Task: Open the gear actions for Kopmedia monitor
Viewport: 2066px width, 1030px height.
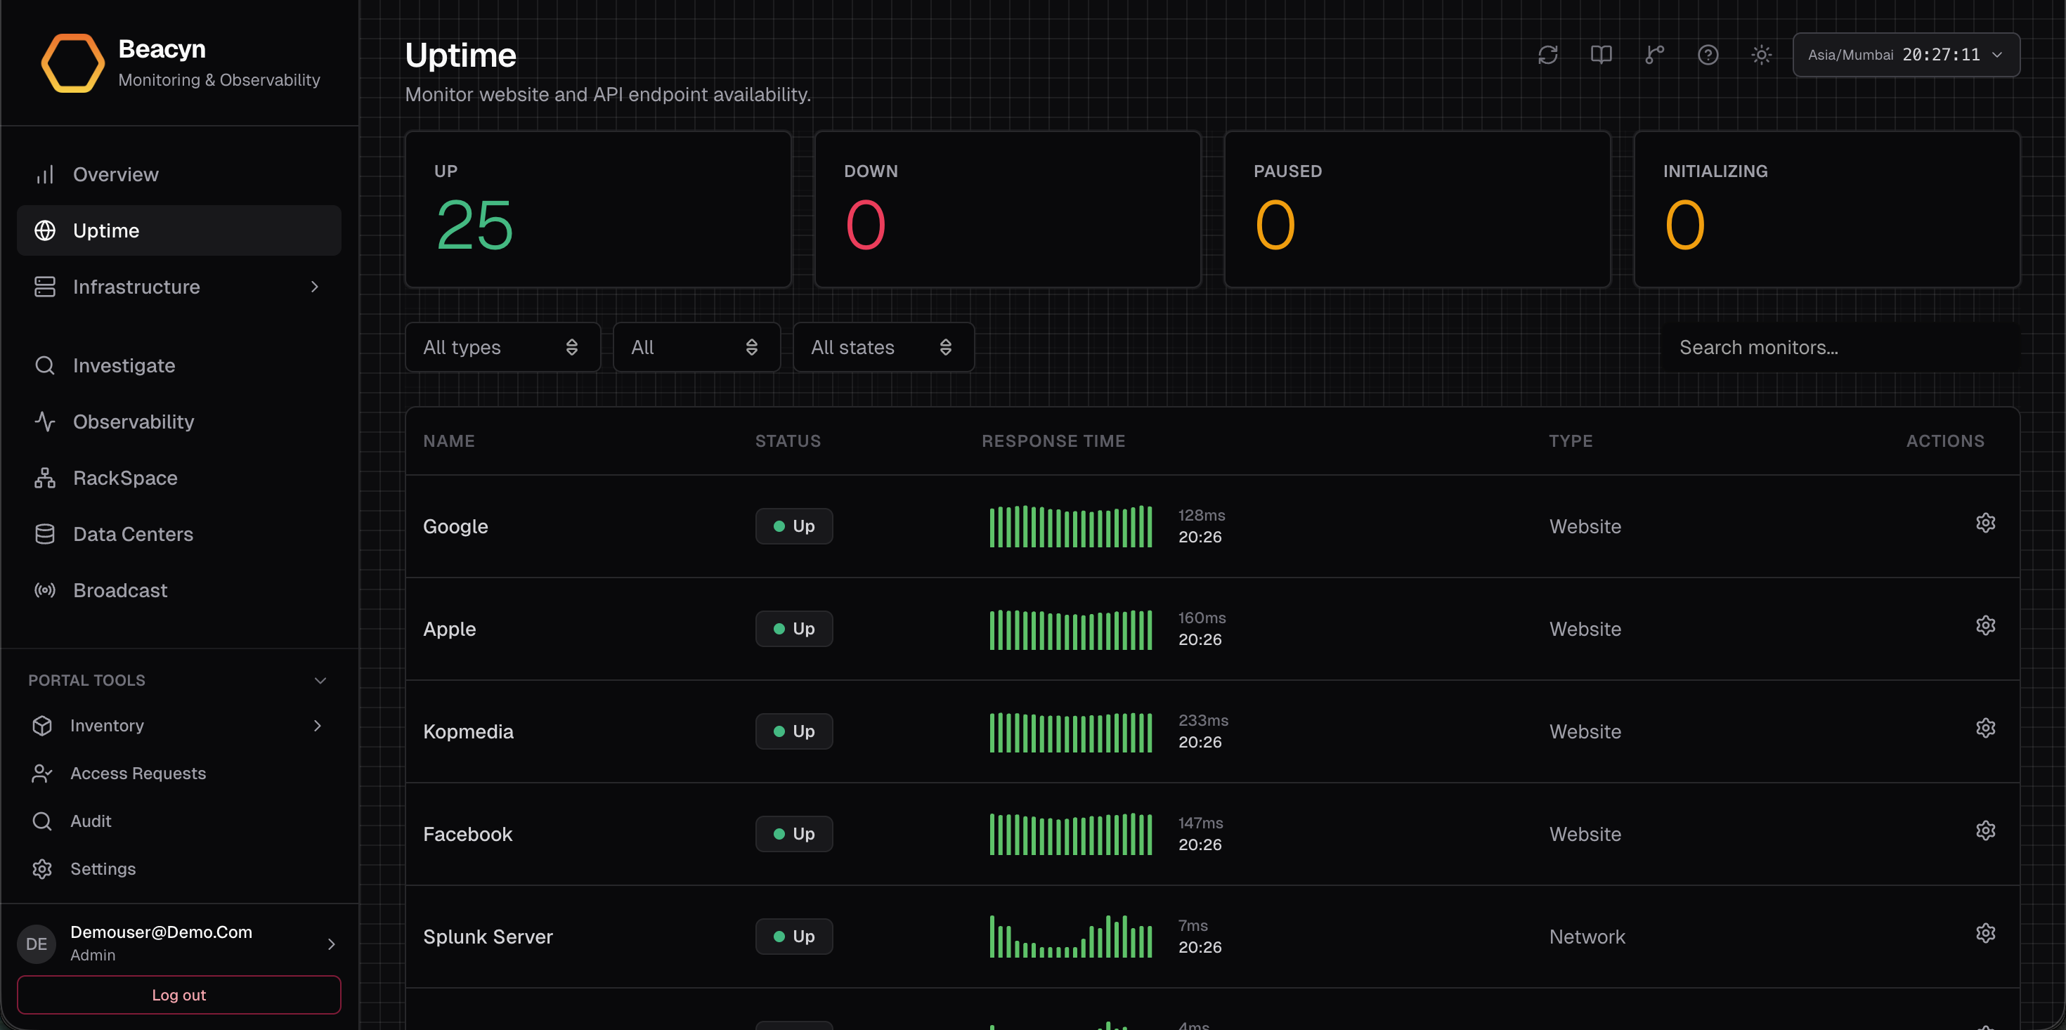Action: point(1985,729)
